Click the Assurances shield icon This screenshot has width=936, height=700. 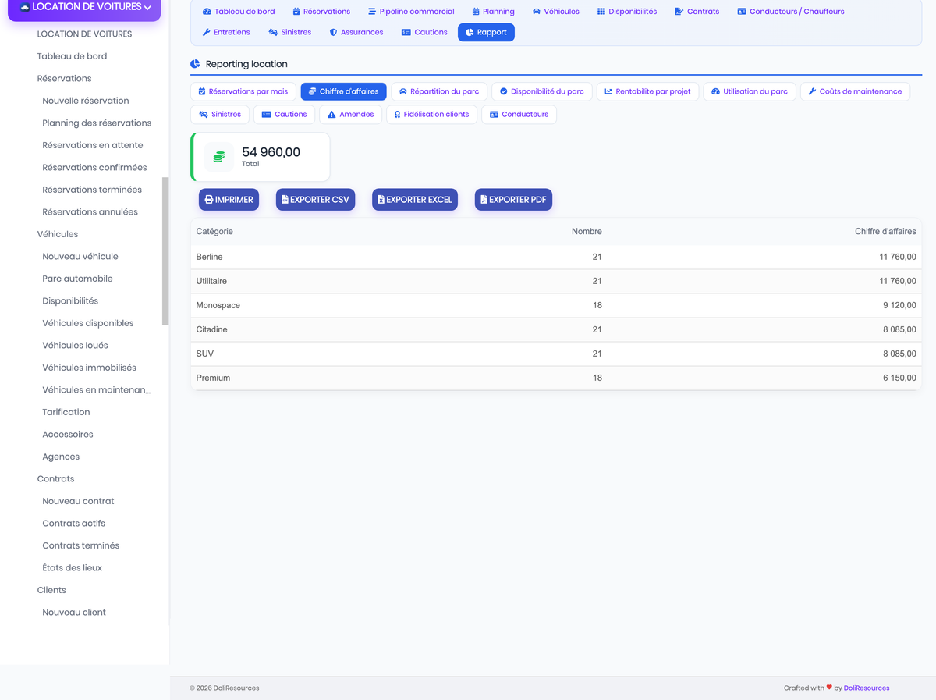pyautogui.click(x=333, y=33)
